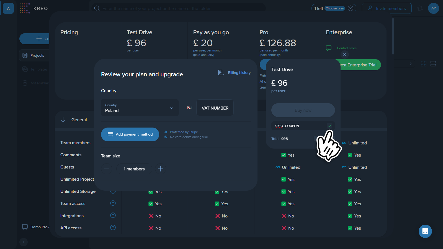
Task: Click the 1 members field
Action: (134, 169)
